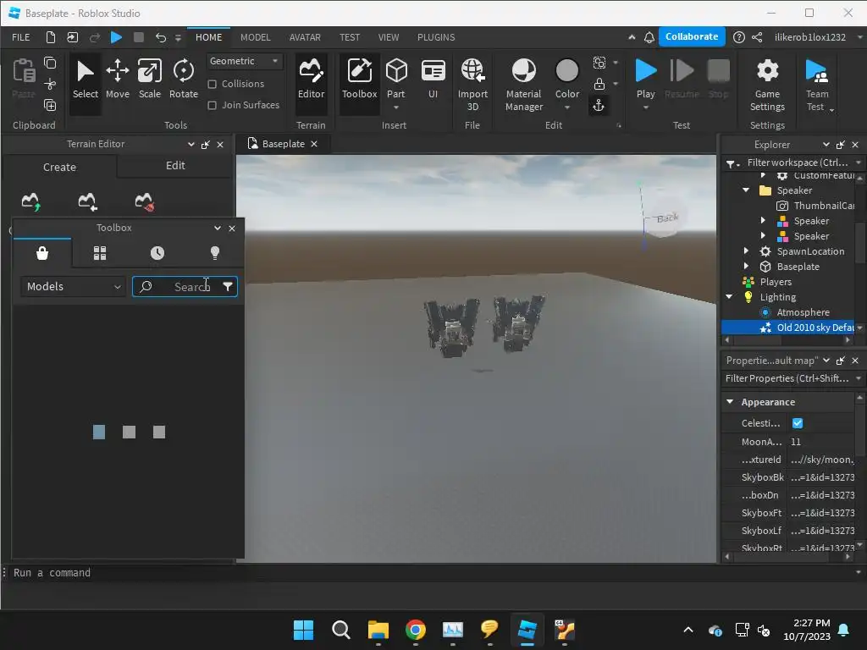Screen dimensions: 867x650
Task: Click the Share icon
Action: coord(757,37)
